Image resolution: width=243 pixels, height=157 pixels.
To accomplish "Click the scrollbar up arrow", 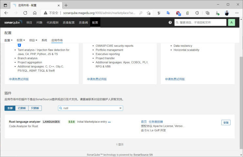I will click(x=241, y=19).
